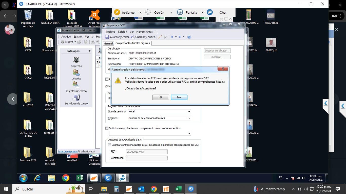
Task: Toggle Guardar contraseña (antes CIEC) checkbox
Action: [x=110, y=145]
